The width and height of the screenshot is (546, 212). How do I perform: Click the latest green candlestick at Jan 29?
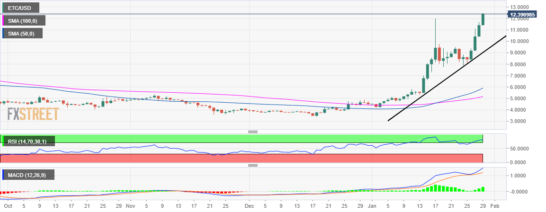(483, 19)
